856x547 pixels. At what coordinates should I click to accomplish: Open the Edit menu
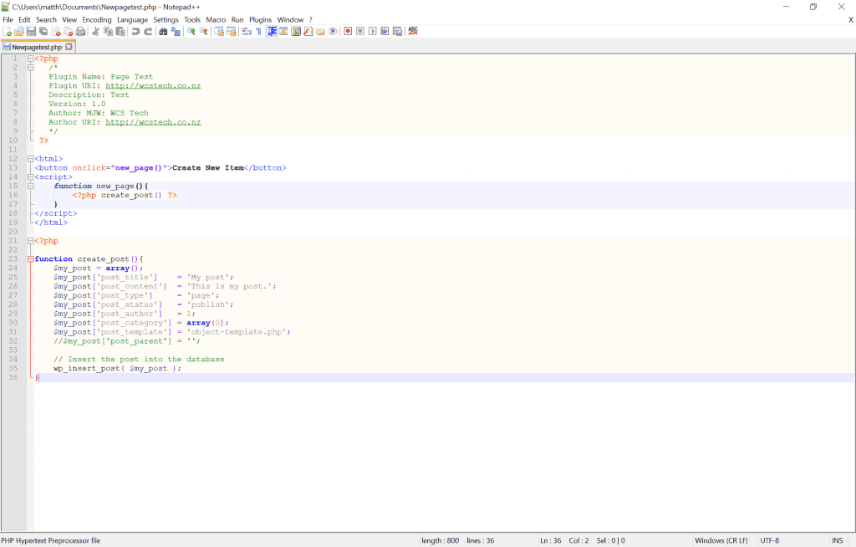tap(24, 20)
